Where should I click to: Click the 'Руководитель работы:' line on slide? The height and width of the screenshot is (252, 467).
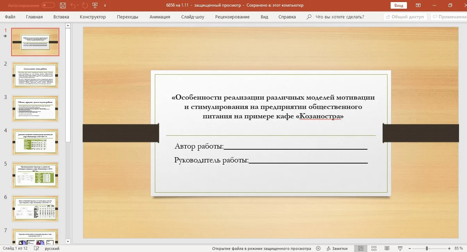[271, 160]
